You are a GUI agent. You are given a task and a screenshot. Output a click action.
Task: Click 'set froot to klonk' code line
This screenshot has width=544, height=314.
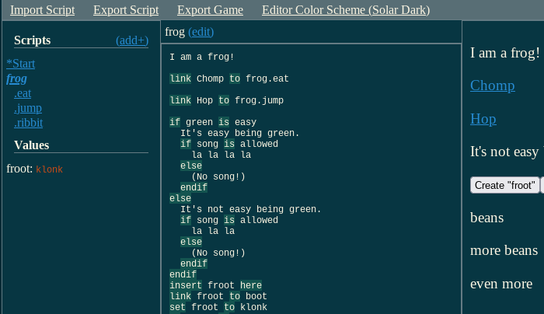(218, 307)
